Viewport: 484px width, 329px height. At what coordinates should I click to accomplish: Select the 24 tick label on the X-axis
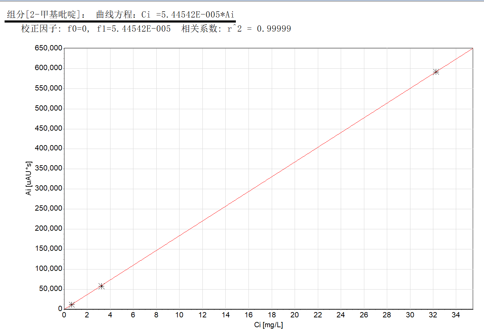(x=340, y=315)
